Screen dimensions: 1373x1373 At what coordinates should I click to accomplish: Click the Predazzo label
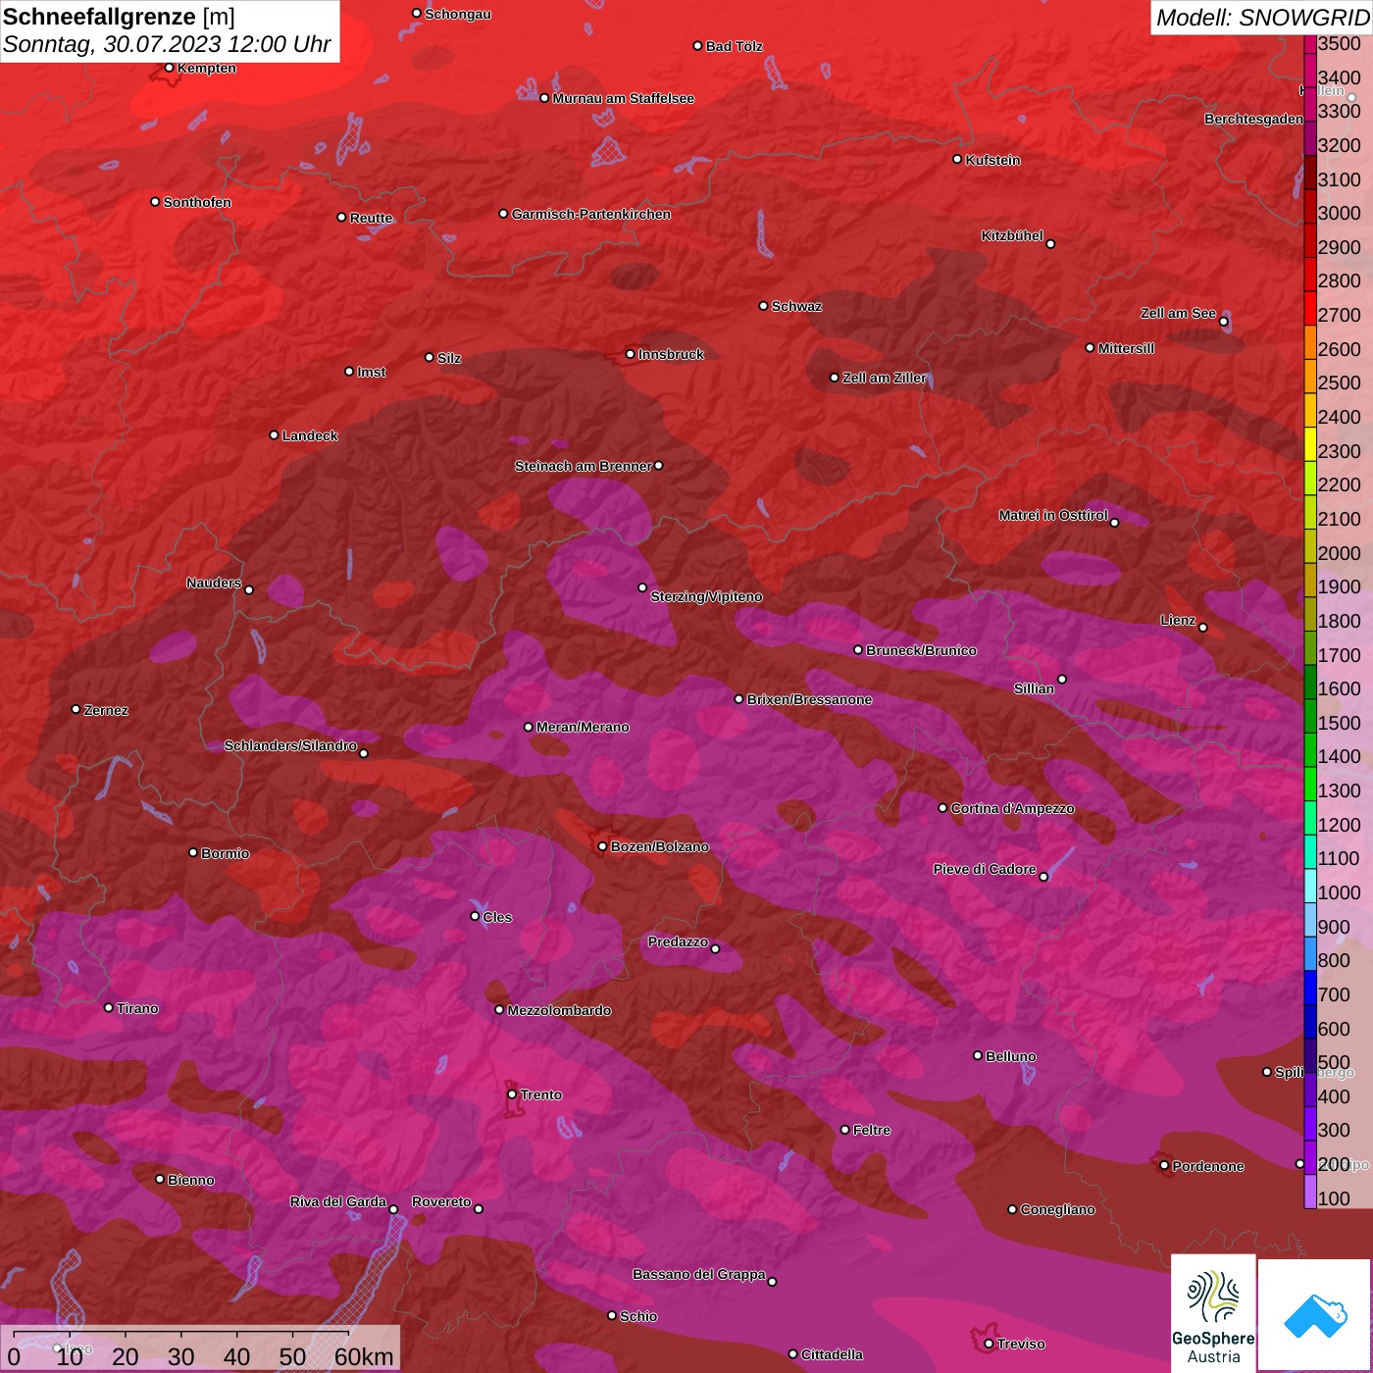[x=678, y=941]
